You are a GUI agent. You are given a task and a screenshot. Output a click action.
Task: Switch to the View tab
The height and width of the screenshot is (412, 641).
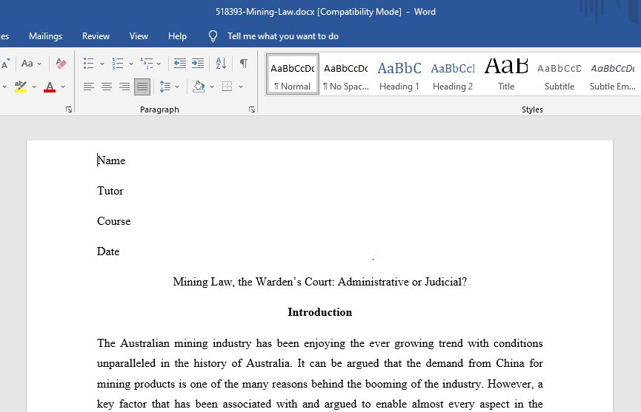139,36
